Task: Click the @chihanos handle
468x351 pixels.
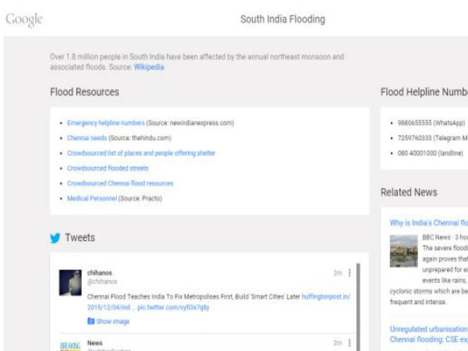Action: (102, 282)
